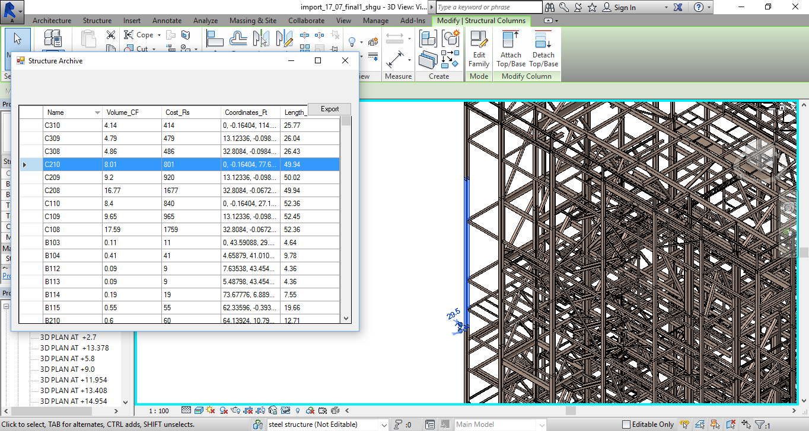This screenshot has width=809, height=431.
Task: Click the keyword search input field
Action: pyautogui.click(x=489, y=7)
